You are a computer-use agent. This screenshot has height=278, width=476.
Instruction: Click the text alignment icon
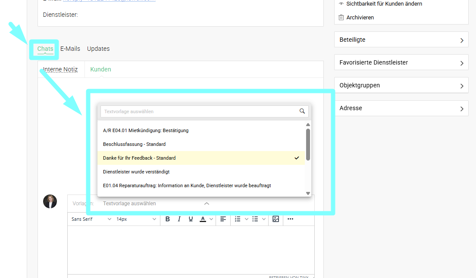tap(223, 219)
